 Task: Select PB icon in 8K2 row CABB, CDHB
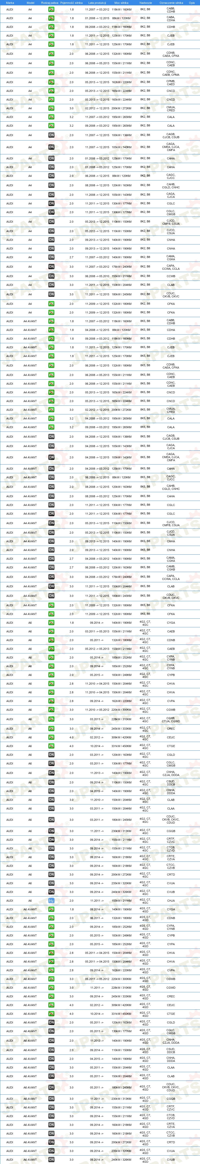click(51, 9)
